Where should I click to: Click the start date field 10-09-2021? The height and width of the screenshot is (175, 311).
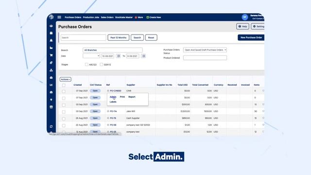[x=107, y=56]
